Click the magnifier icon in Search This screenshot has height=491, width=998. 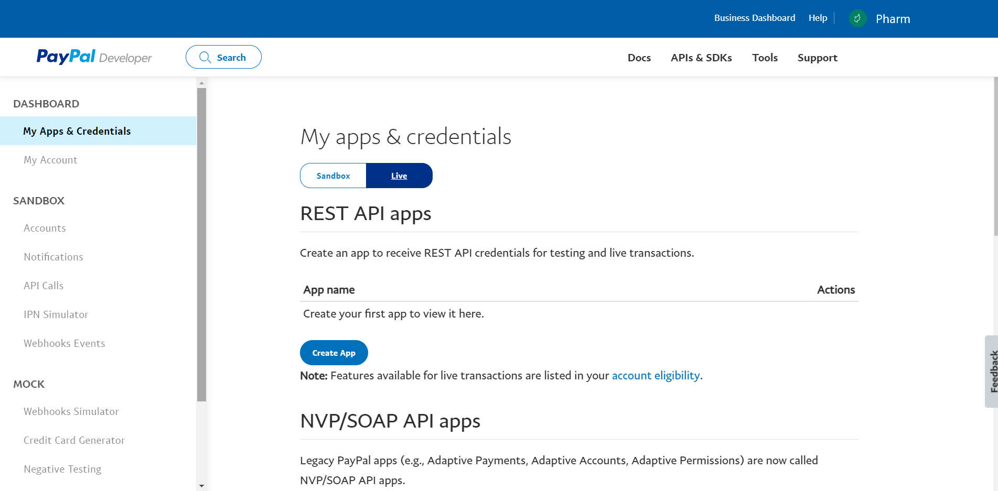click(205, 57)
